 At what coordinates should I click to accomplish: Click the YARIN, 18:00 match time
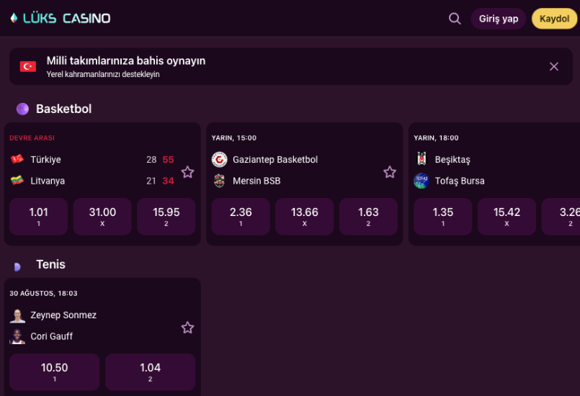(436, 138)
